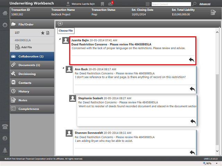Click Transaction ID value 10001302
222x166 pixels.
coord(17,15)
